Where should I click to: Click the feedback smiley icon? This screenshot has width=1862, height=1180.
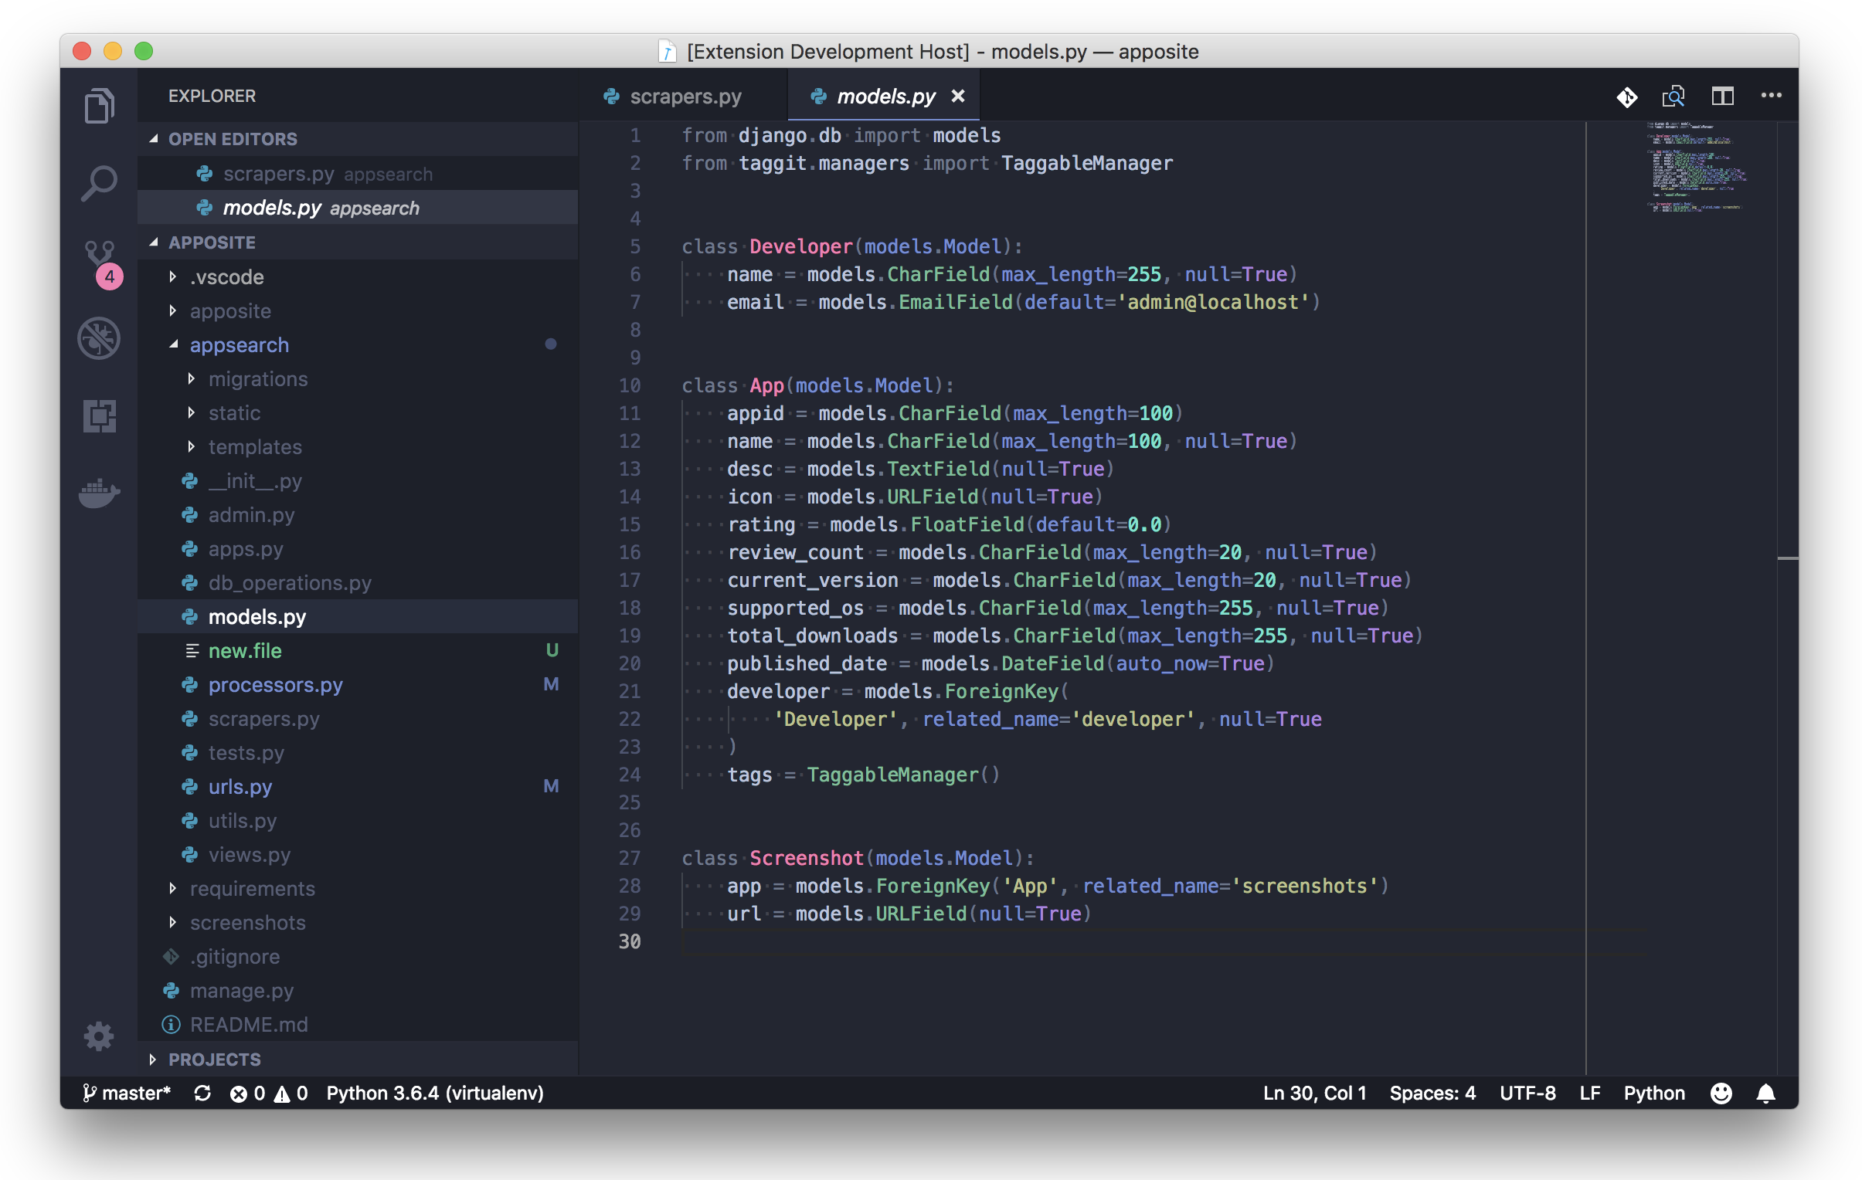1721,1094
